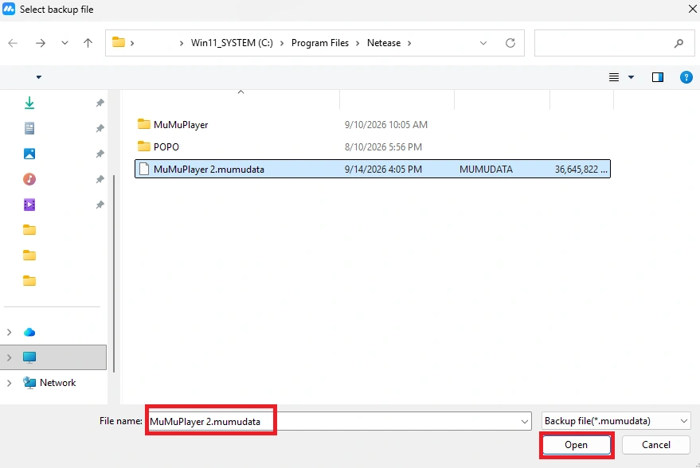Click the sort arrow above name column
Viewport: 700px width, 468px height.
[x=241, y=92]
